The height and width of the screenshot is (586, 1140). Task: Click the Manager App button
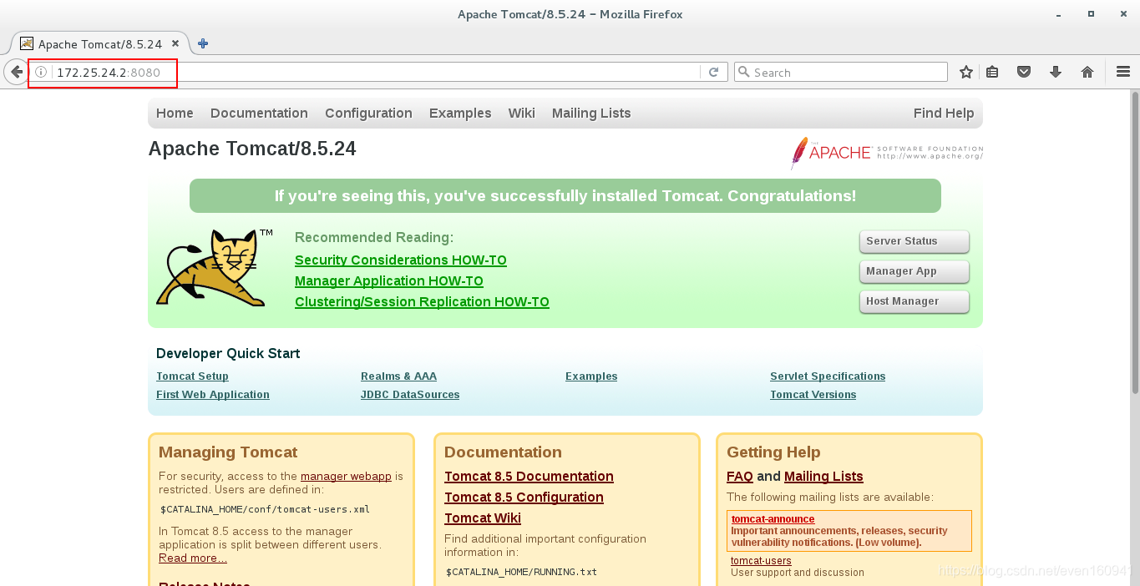tap(915, 271)
